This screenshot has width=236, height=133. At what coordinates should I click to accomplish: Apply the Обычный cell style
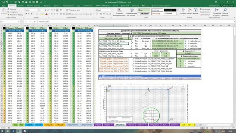(x=170, y=13)
